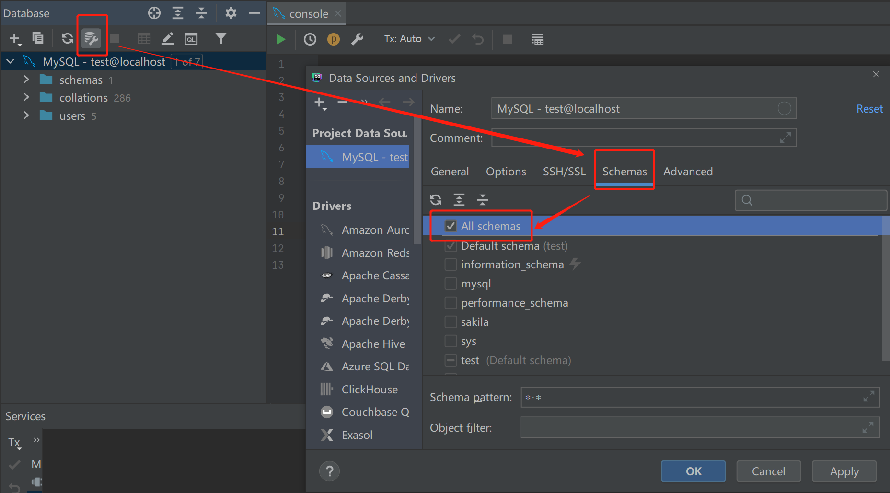Click the 1 of 7 schema selector
The height and width of the screenshot is (493, 890).
187,62
